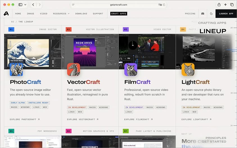
Task: Click the translate icon in address bar
Action: 160,5
